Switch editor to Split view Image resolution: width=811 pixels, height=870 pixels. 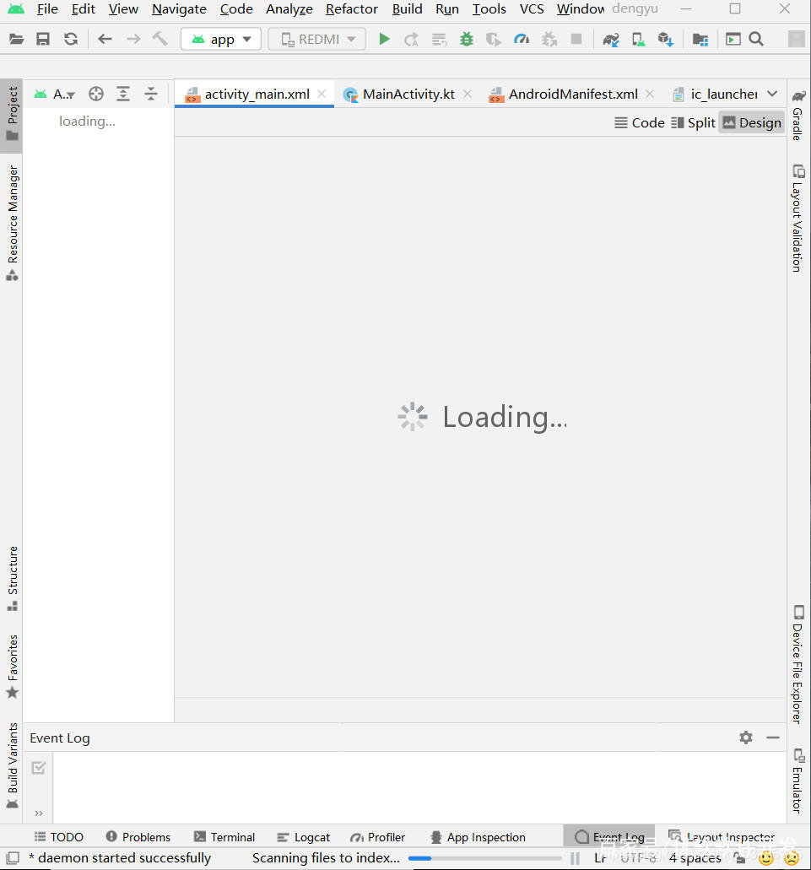click(x=693, y=122)
